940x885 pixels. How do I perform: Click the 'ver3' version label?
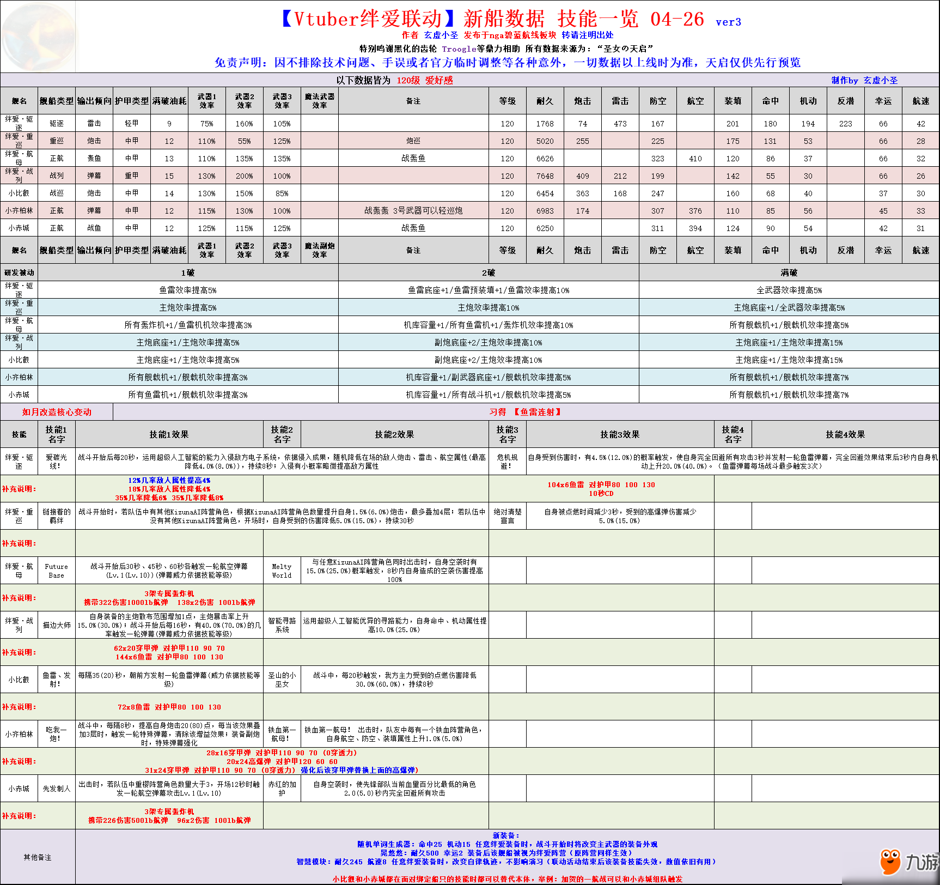(728, 22)
